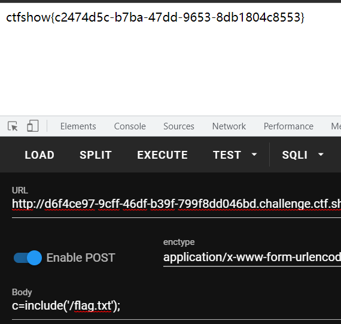Open the Network tab
Image resolution: width=341 pixels, height=324 pixels.
pyautogui.click(x=229, y=126)
